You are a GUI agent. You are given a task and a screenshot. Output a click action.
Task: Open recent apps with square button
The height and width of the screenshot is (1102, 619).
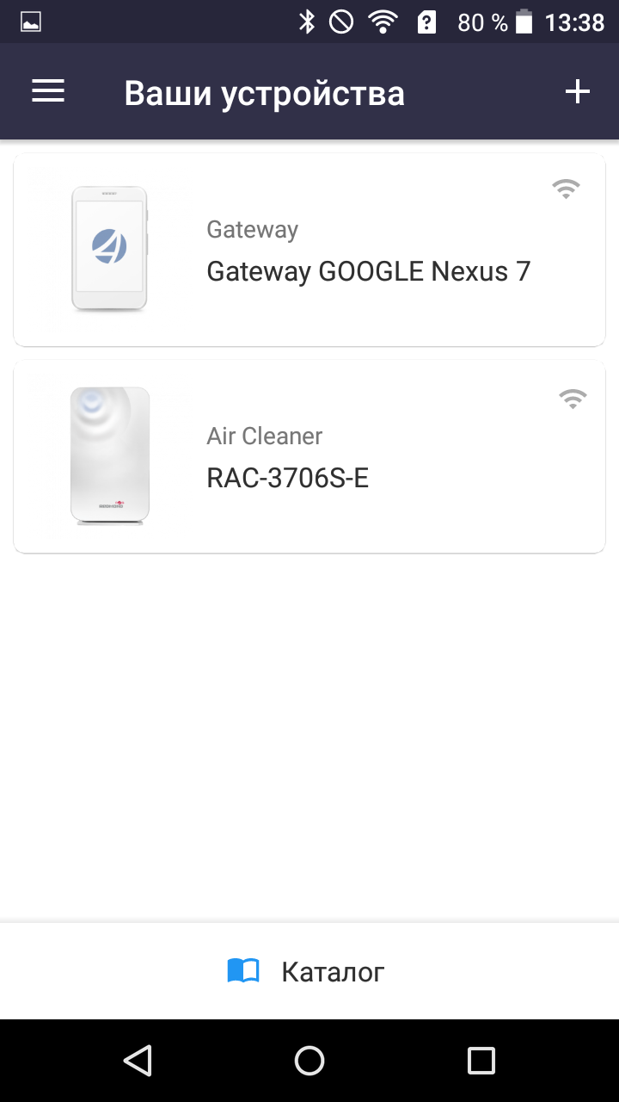click(481, 1060)
